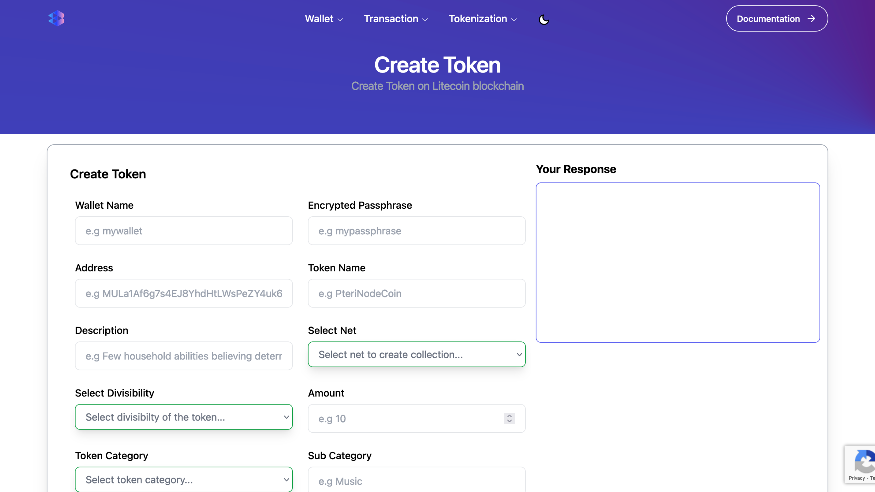
Task: Enable dark mode toggle button
Action: 544,19
